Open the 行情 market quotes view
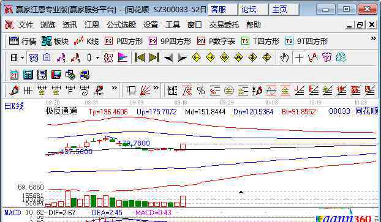 tap(22, 41)
